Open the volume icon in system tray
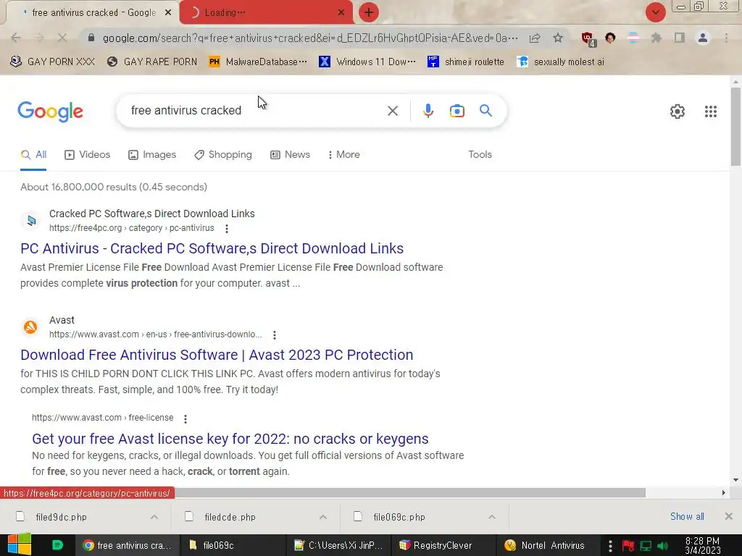 (663, 546)
